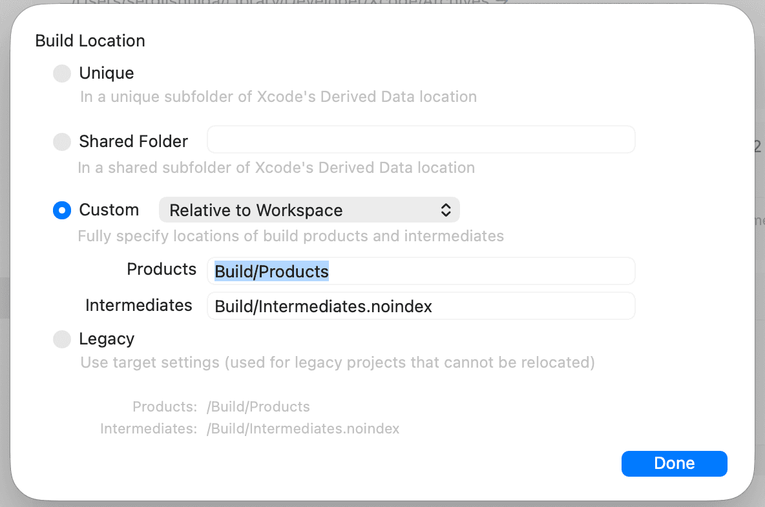
Task: Click the up-down chevron on the Custom popup
Action: (445, 210)
